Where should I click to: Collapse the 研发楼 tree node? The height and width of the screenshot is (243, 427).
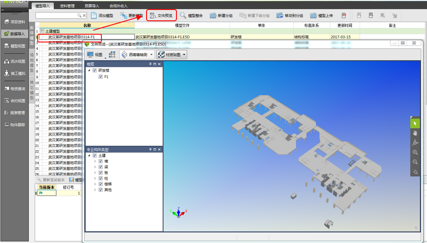click(89, 71)
